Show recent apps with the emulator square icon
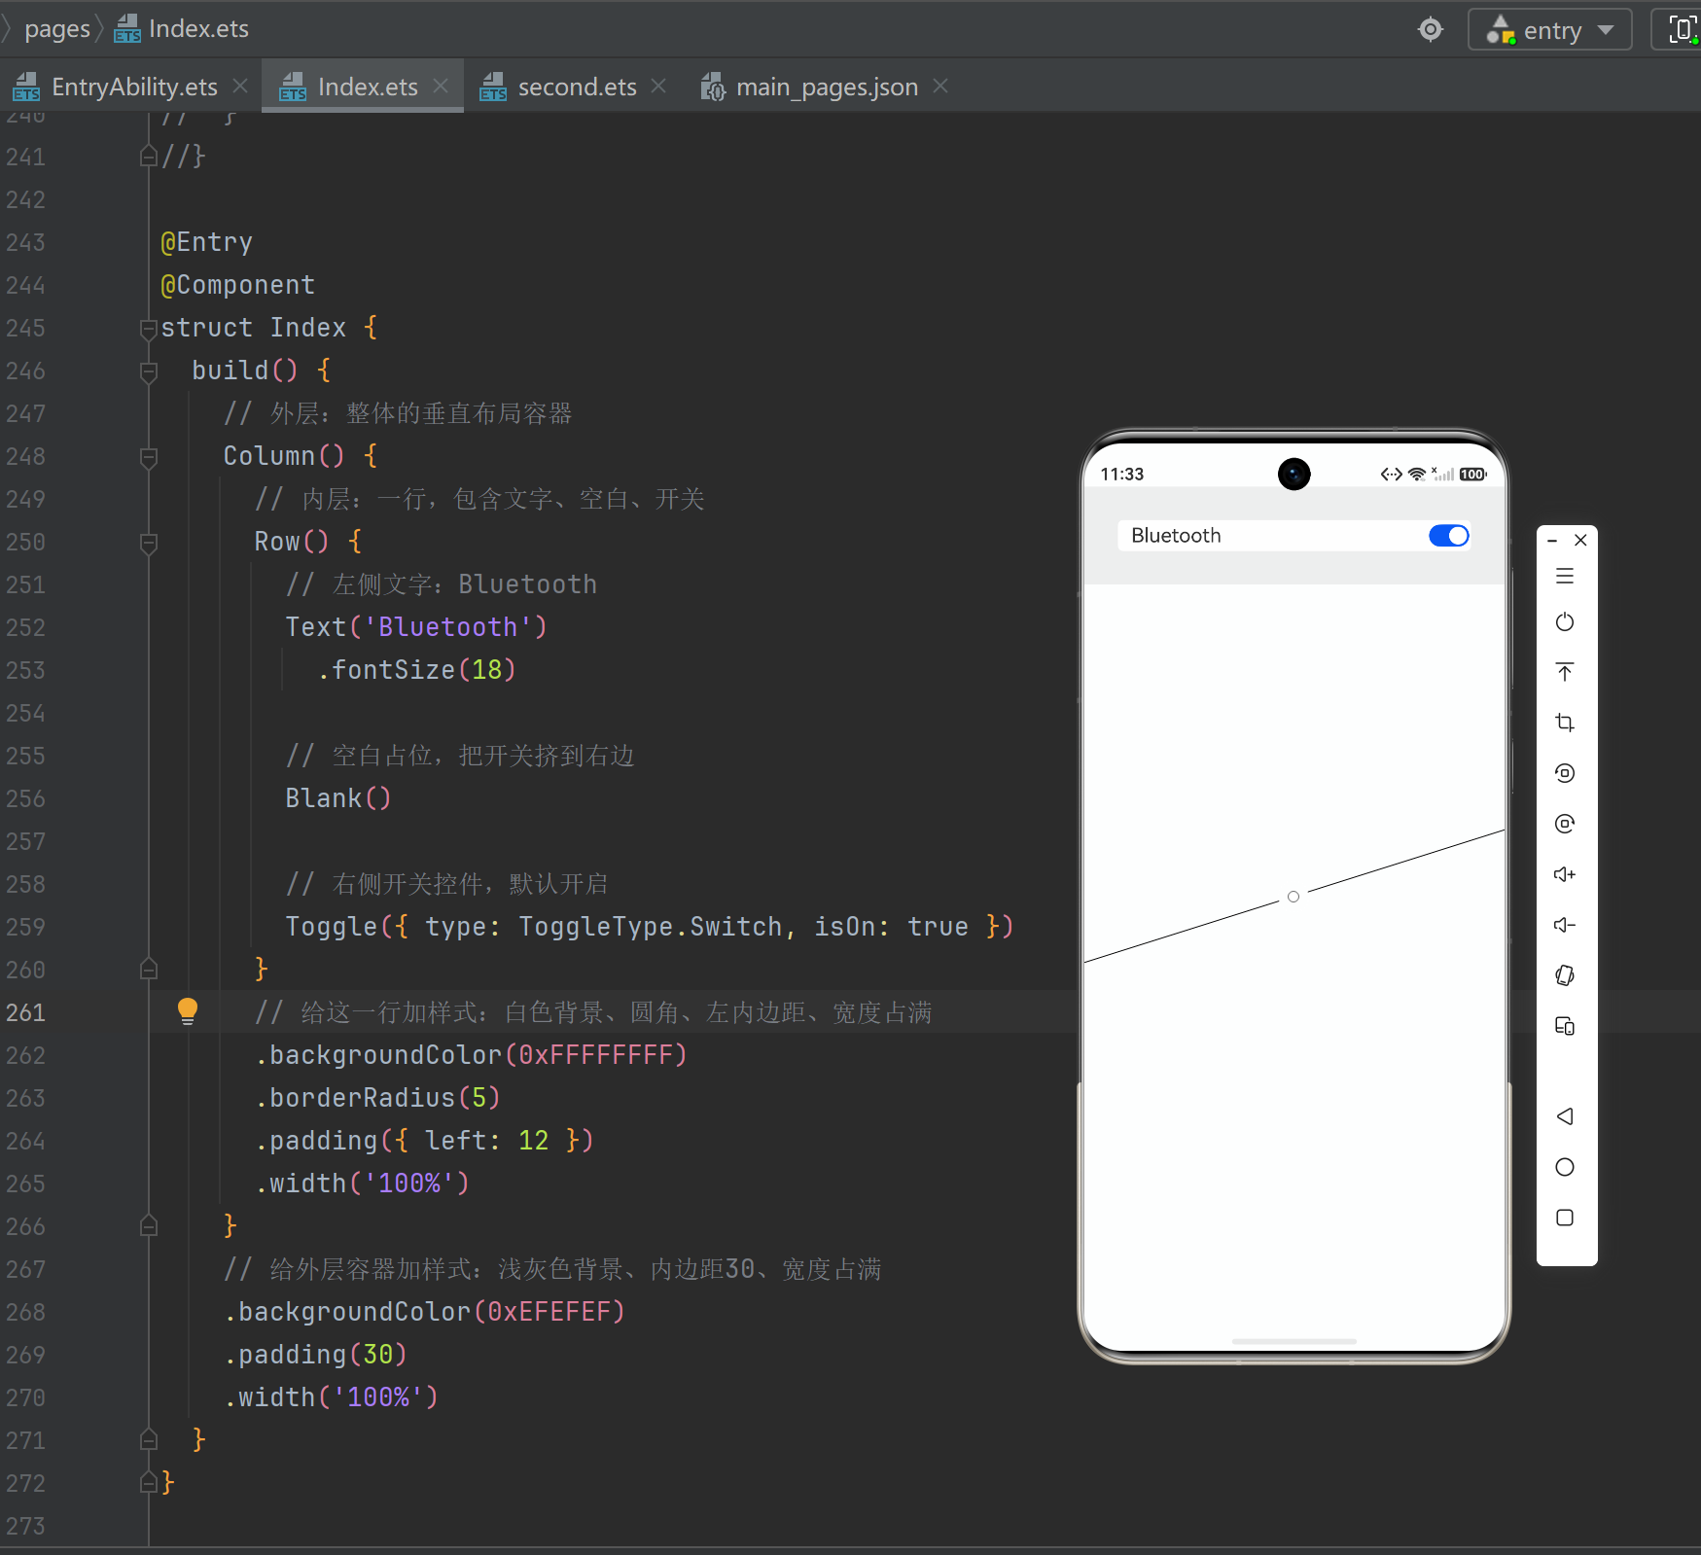 tap(1564, 1218)
